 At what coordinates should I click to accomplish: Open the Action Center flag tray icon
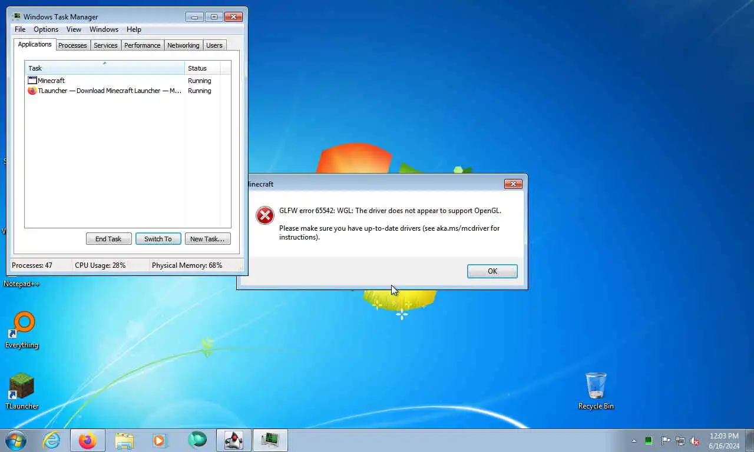pos(665,441)
